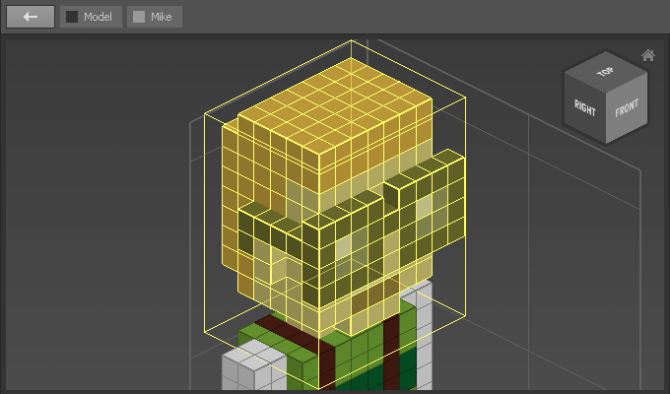670x394 pixels.
Task: Click the view cube's top front corner
Action: point(606,92)
